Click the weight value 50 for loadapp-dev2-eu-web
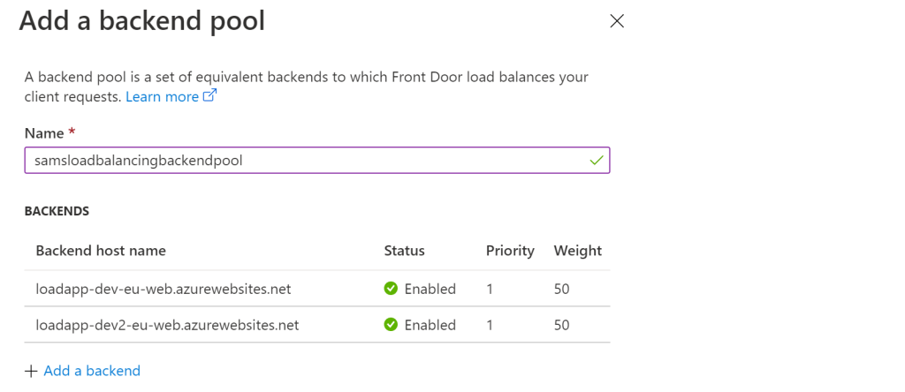Screen dimensions: 905x392 pos(562,325)
